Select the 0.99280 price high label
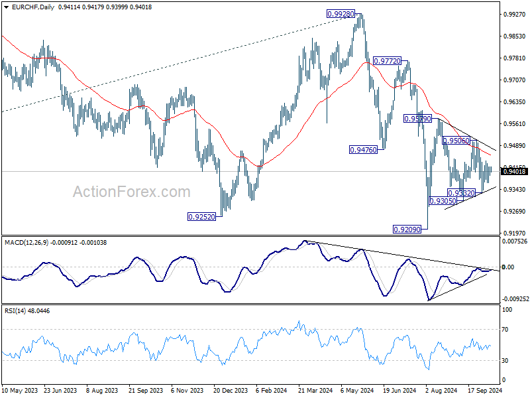 tap(341, 14)
